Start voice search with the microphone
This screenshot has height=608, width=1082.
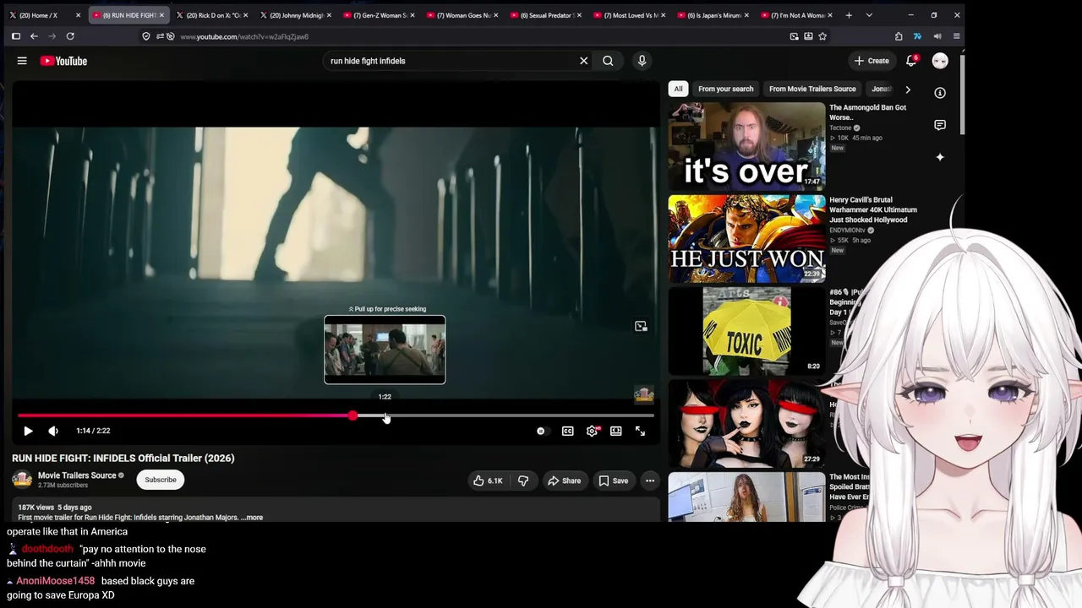[642, 61]
